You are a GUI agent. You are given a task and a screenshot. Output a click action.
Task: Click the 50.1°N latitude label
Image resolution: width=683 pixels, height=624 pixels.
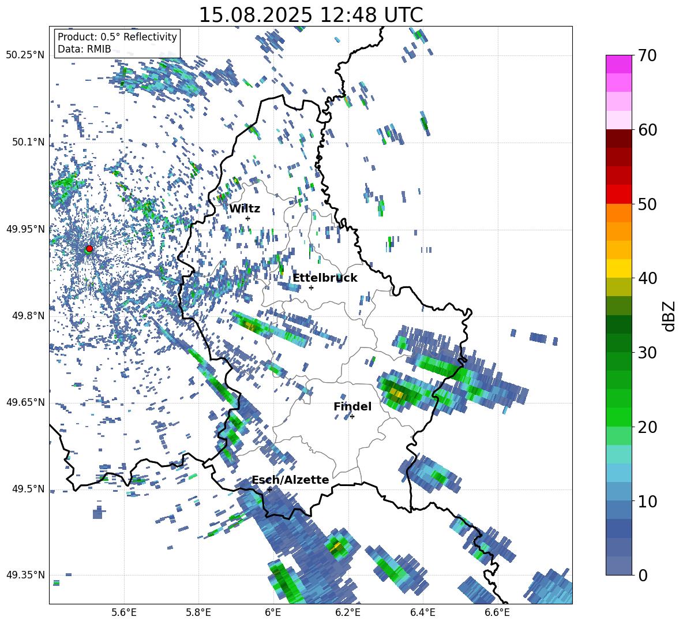28,142
